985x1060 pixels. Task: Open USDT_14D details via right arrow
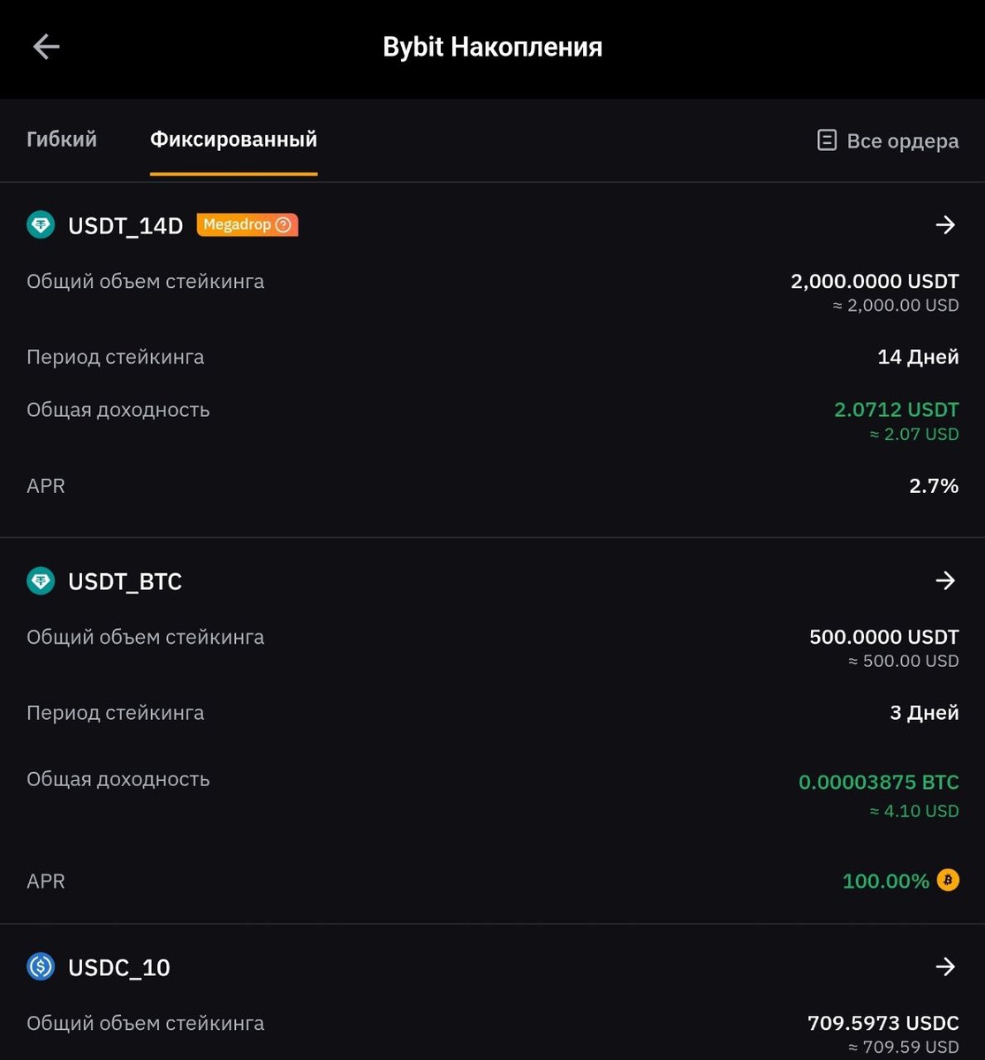tap(945, 225)
